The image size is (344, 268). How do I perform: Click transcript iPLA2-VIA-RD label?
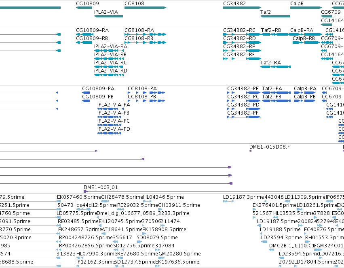[111, 71]
